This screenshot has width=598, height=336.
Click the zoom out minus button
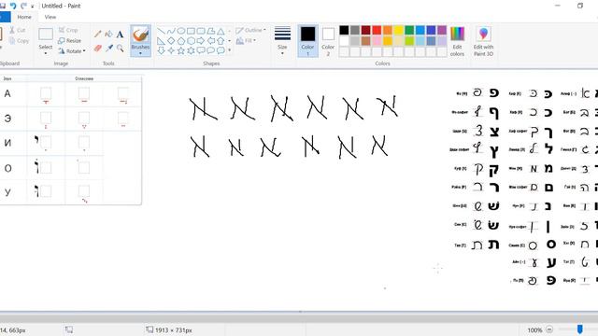pos(549,329)
